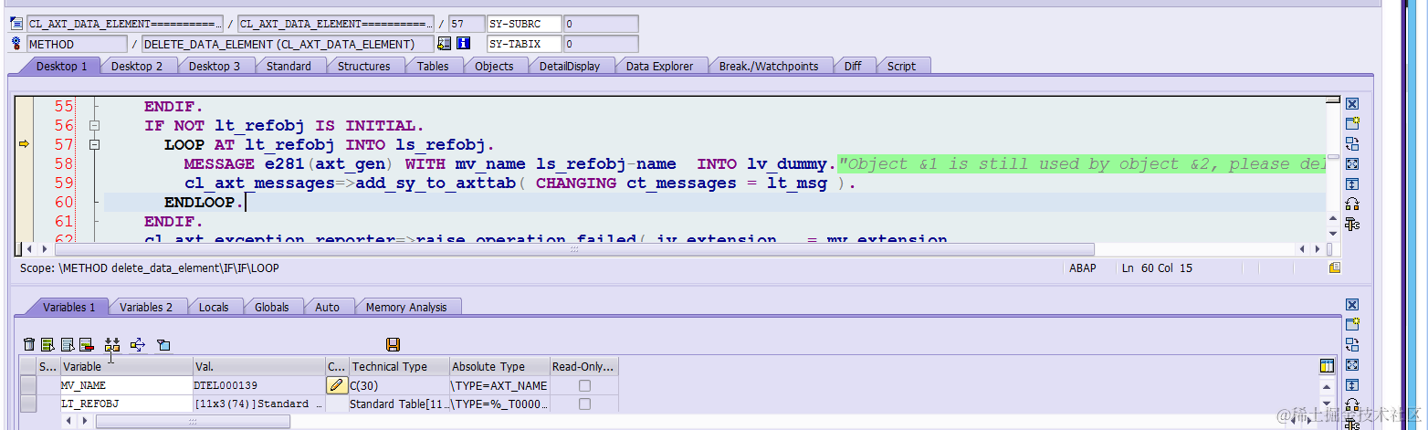
Task: Click New Tool icon beside variables panel
Action: point(1352,325)
